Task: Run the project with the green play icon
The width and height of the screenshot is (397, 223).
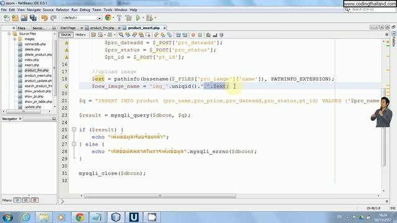Action: 138,18
